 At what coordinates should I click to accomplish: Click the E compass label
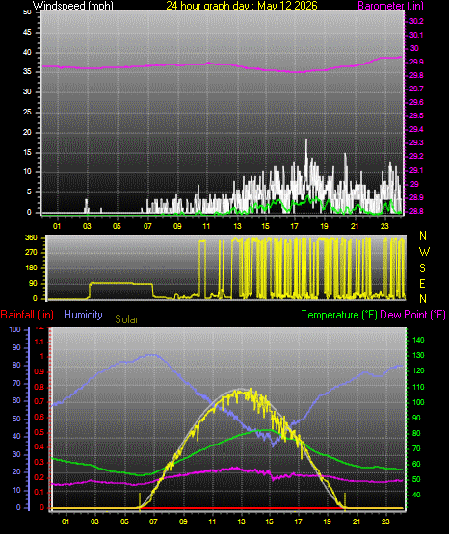click(x=422, y=284)
